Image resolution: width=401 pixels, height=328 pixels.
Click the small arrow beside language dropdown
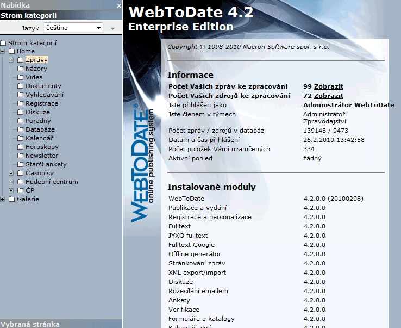pyautogui.click(x=112, y=28)
